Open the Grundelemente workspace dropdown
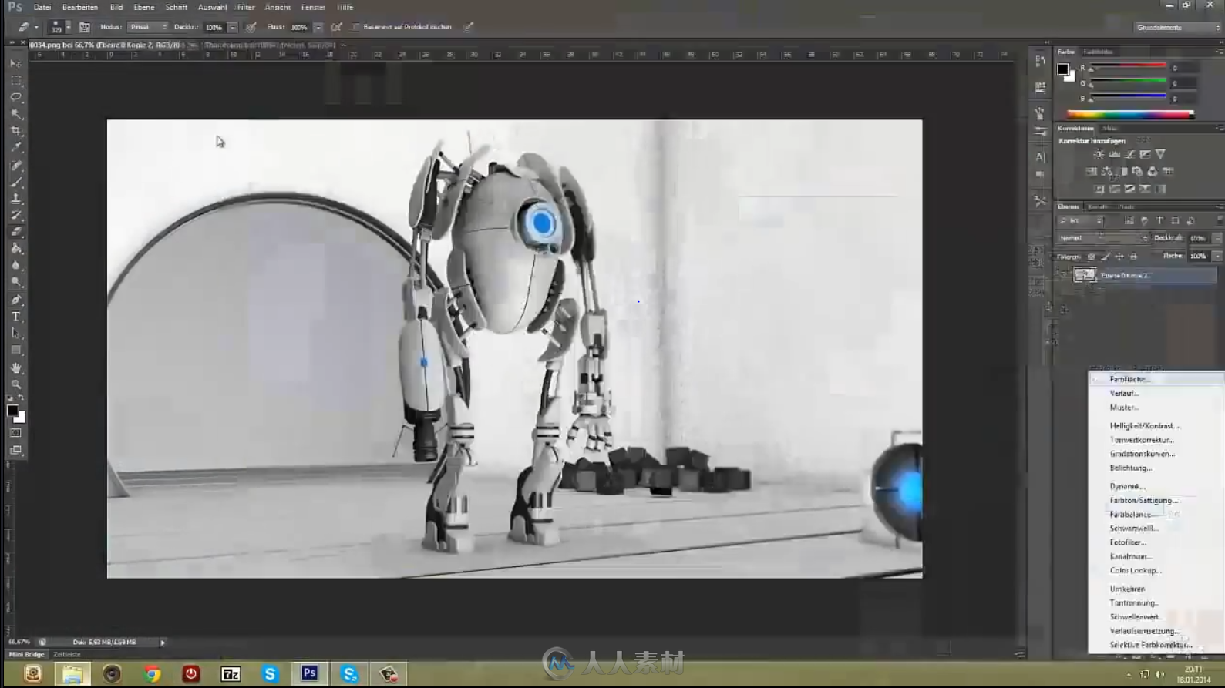This screenshot has height=688, width=1225. [1177, 28]
